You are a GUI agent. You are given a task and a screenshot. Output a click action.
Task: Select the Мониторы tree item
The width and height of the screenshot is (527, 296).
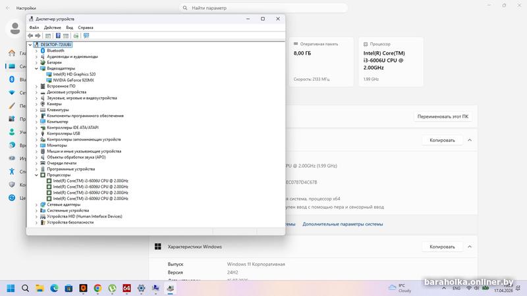[57, 145]
